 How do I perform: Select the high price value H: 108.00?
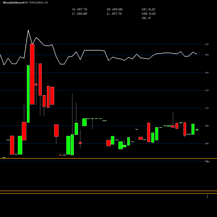coord(115,10)
